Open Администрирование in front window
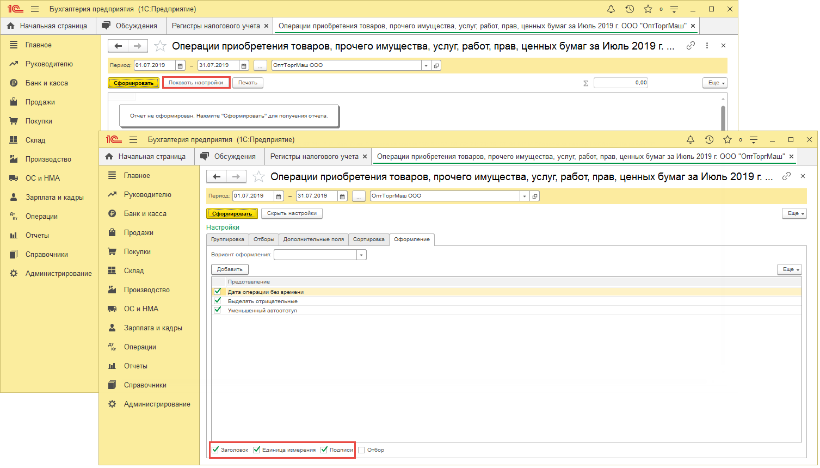This screenshot has width=820, height=468. pos(157,404)
